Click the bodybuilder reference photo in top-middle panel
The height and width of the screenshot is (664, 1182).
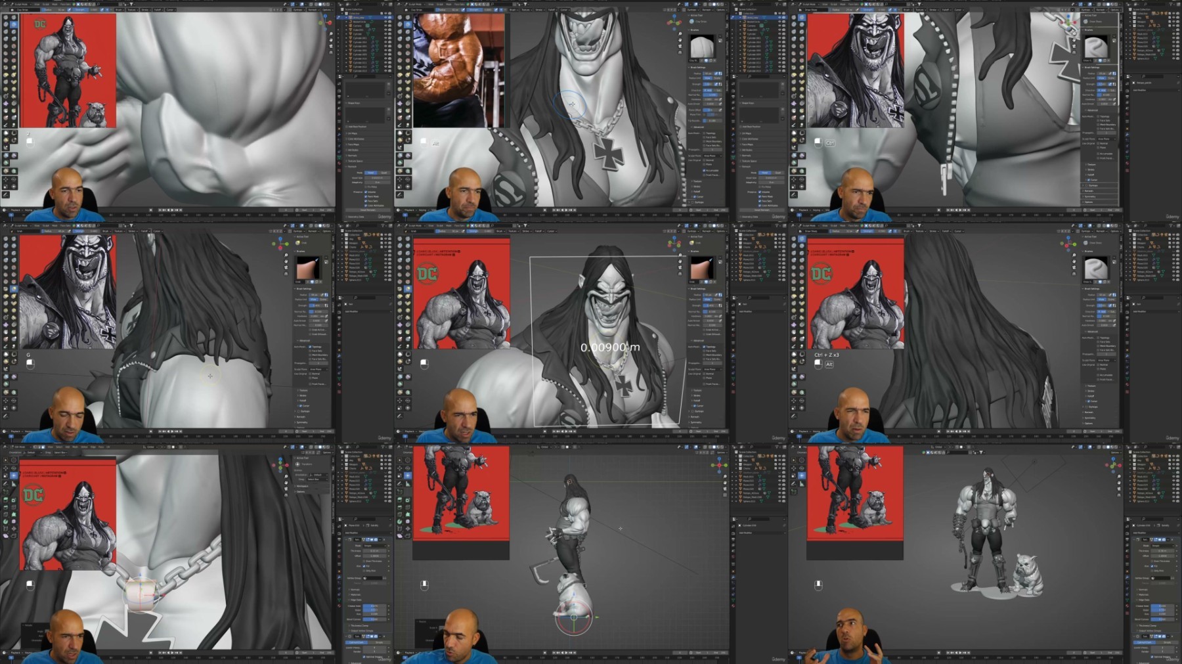point(458,70)
